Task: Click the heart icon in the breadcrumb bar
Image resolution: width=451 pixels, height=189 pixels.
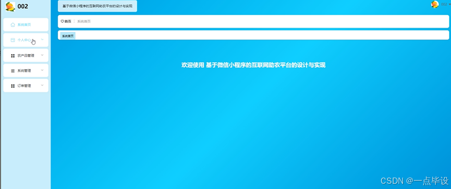Action: pyautogui.click(x=62, y=21)
